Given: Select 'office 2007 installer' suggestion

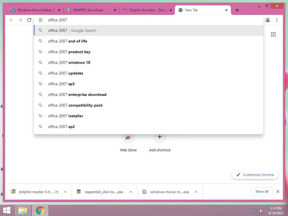Looking at the screenshot, I should (148, 116).
